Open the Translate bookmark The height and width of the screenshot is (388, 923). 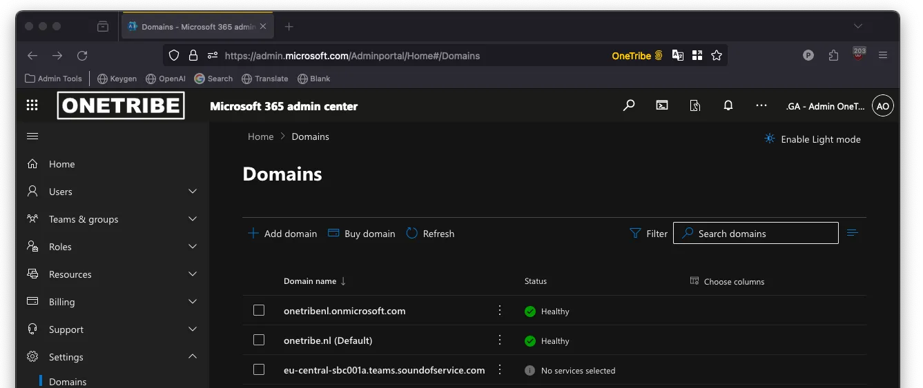click(x=264, y=79)
